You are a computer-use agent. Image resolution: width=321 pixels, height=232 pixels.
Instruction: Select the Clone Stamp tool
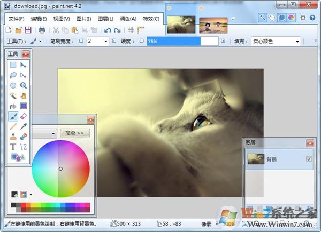(13, 137)
